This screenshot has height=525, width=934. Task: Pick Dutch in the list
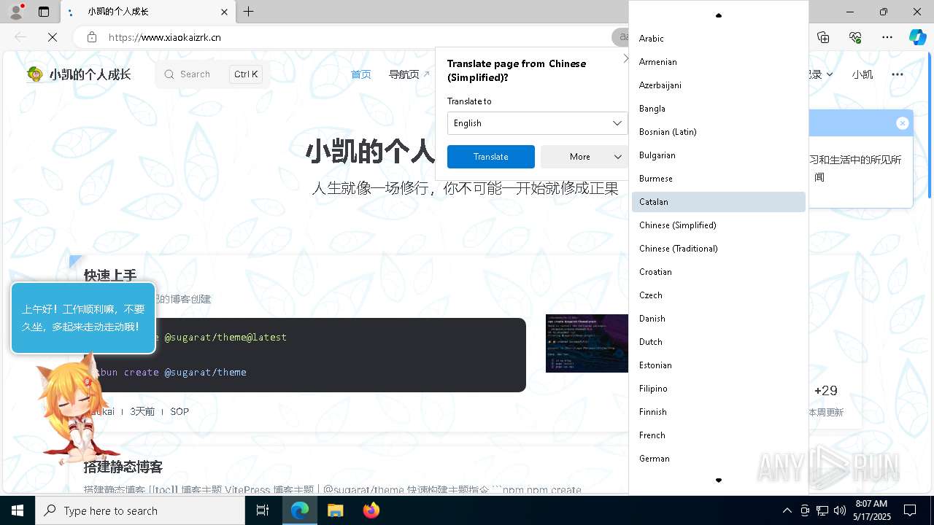click(x=719, y=342)
